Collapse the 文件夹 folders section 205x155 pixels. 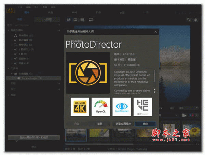9,68
